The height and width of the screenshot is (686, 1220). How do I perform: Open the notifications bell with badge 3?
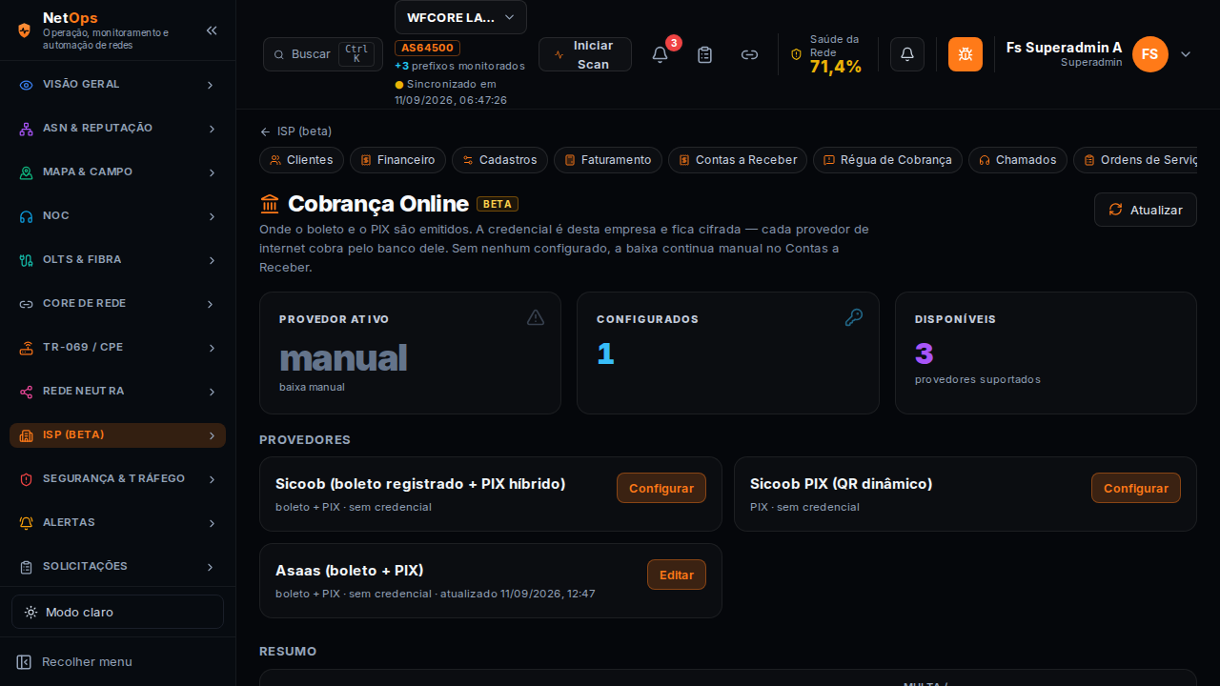pos(660,54)
